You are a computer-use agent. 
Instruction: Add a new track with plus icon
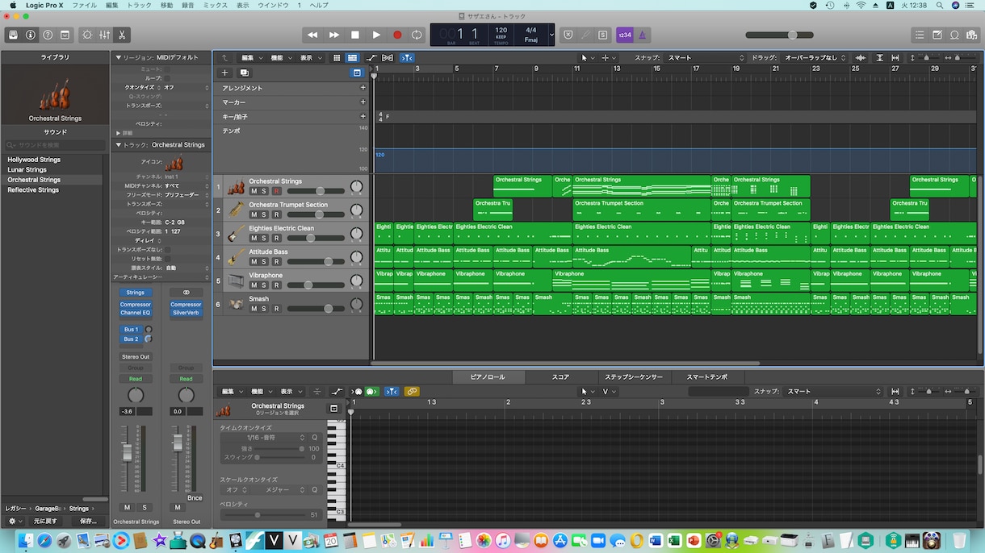point(225,73)
